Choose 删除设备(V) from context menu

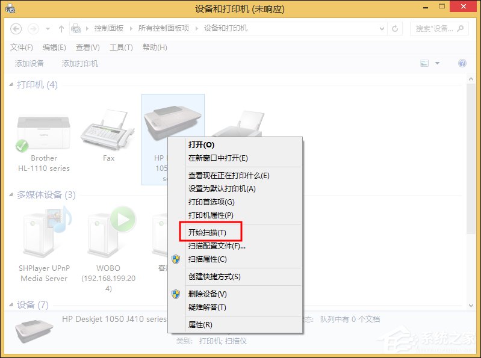(x=207, y=294)
